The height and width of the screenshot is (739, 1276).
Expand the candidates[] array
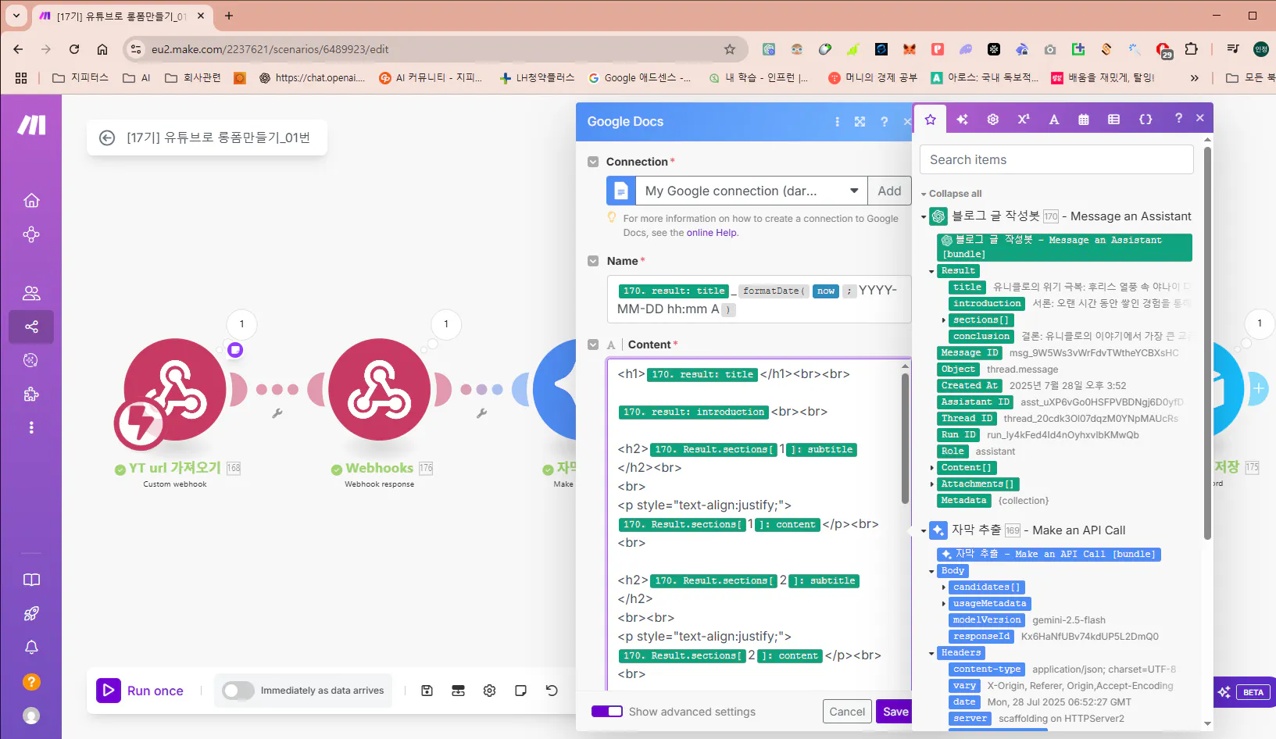pos(943,587)
